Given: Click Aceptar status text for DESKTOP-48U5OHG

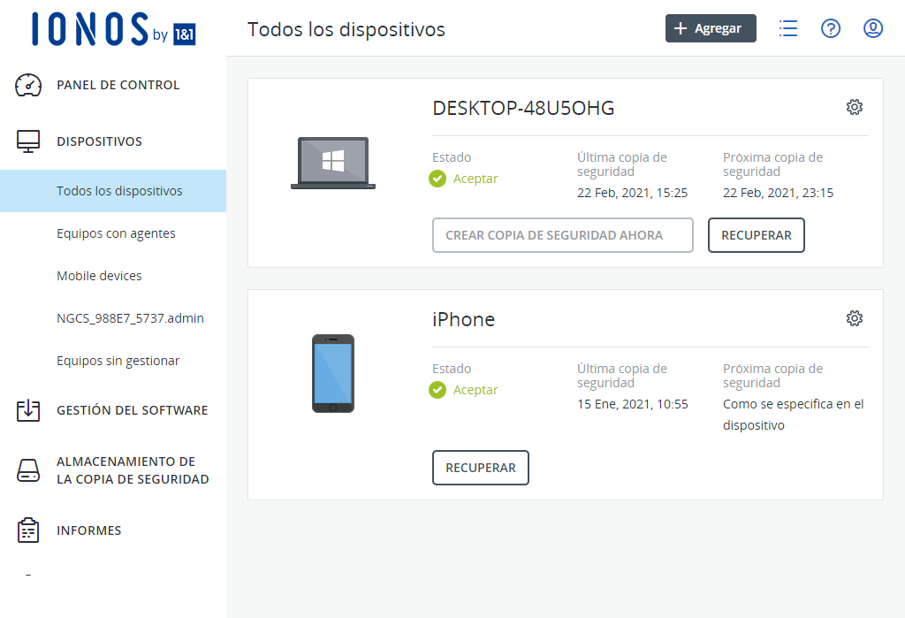Looking at the screenshot, I should (475, 179).
